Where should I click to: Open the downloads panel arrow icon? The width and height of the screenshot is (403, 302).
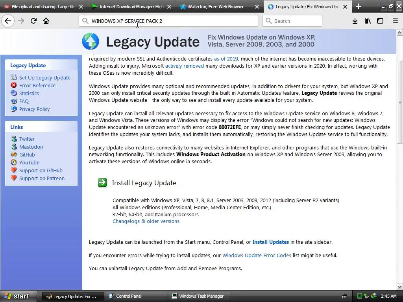355,21
